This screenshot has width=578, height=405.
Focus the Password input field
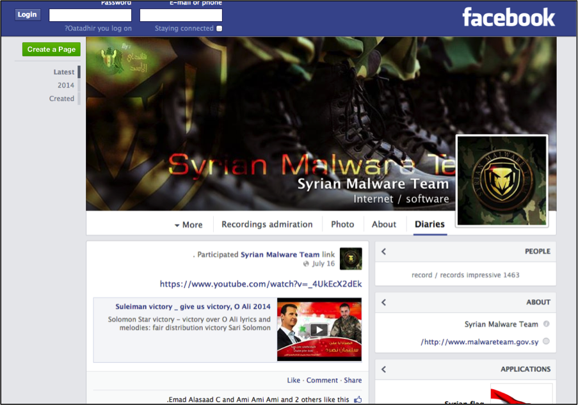pyautogui.click(x=90, y=15)
